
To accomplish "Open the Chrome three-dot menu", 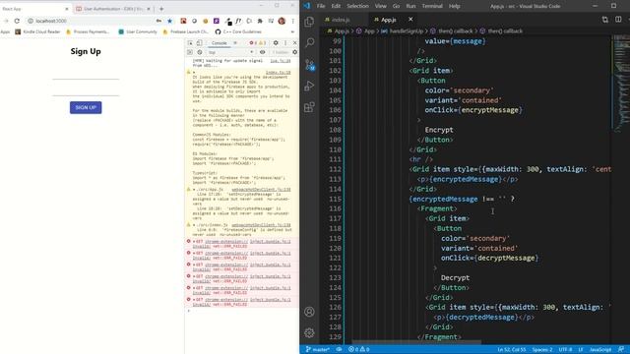I will pos(293,21).
